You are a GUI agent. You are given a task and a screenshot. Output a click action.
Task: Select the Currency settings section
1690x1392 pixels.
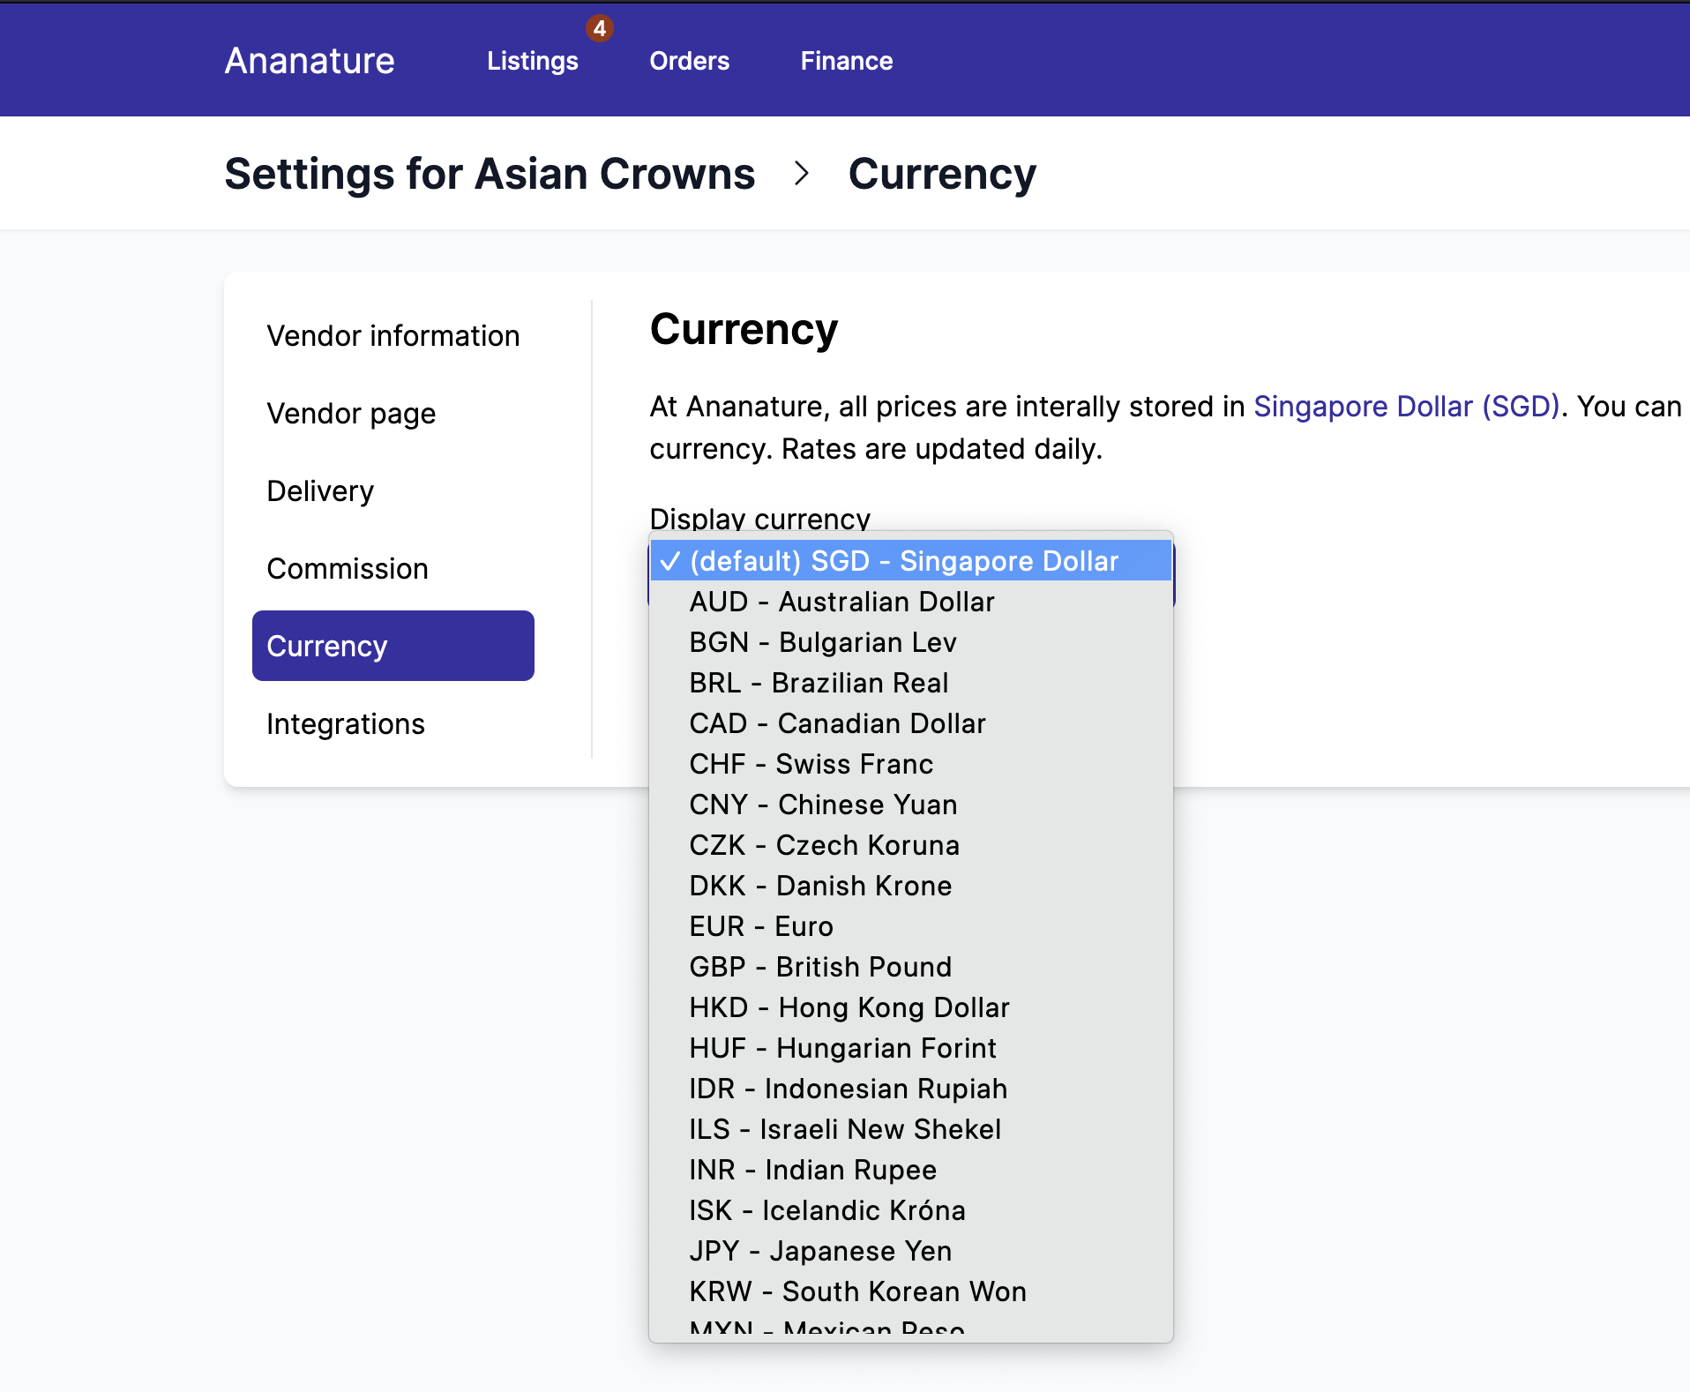(x=326, y=645)
